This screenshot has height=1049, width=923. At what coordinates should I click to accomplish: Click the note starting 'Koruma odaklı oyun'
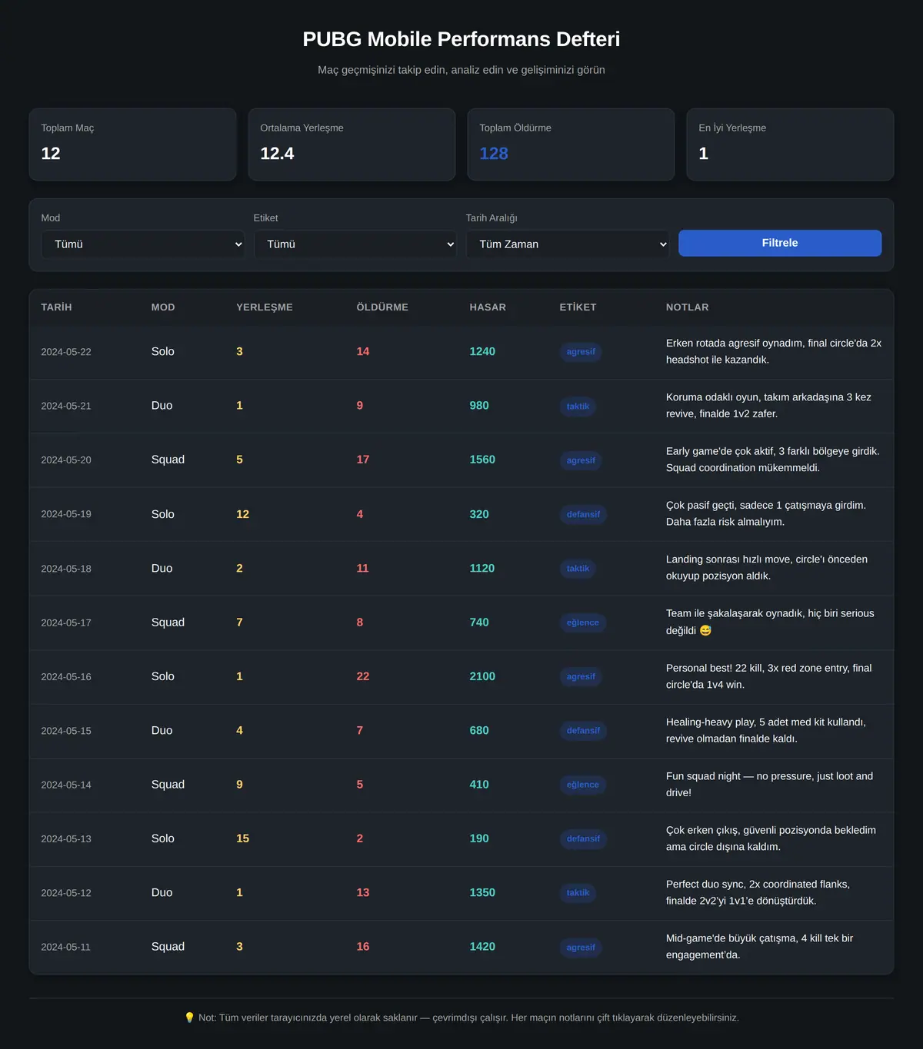point(769,406)
